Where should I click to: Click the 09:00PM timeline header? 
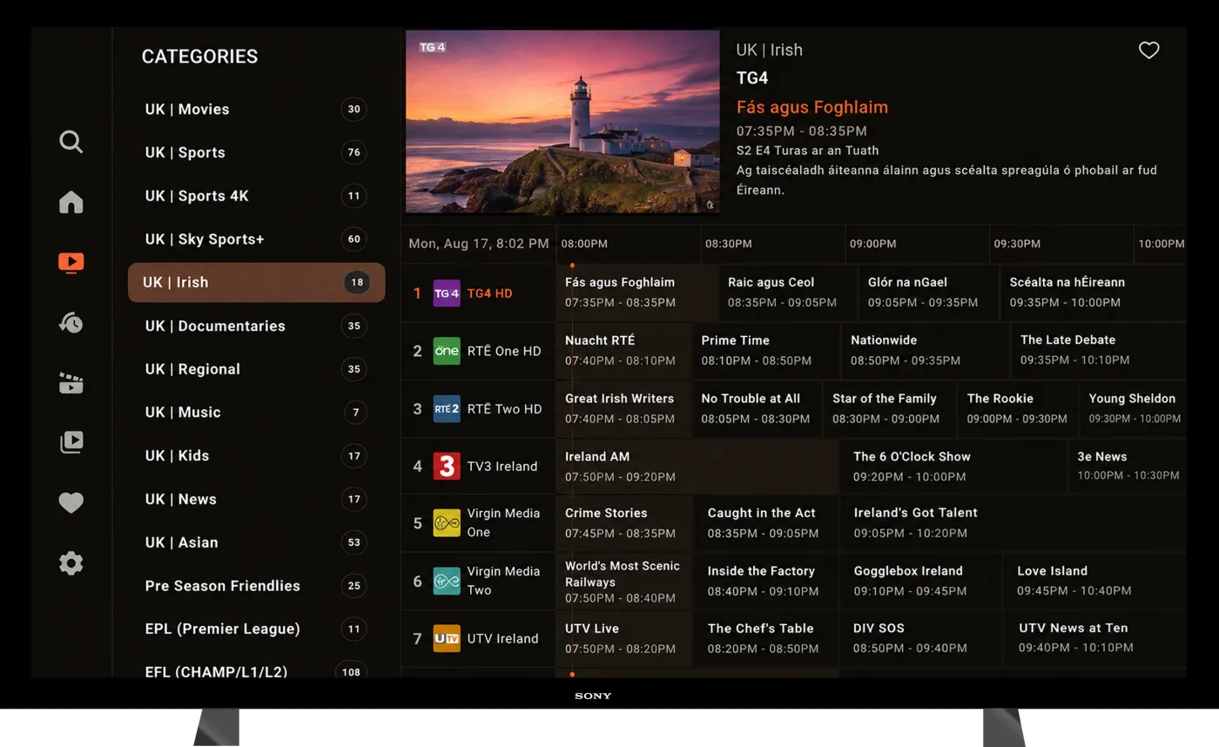[x=918, y=244]
